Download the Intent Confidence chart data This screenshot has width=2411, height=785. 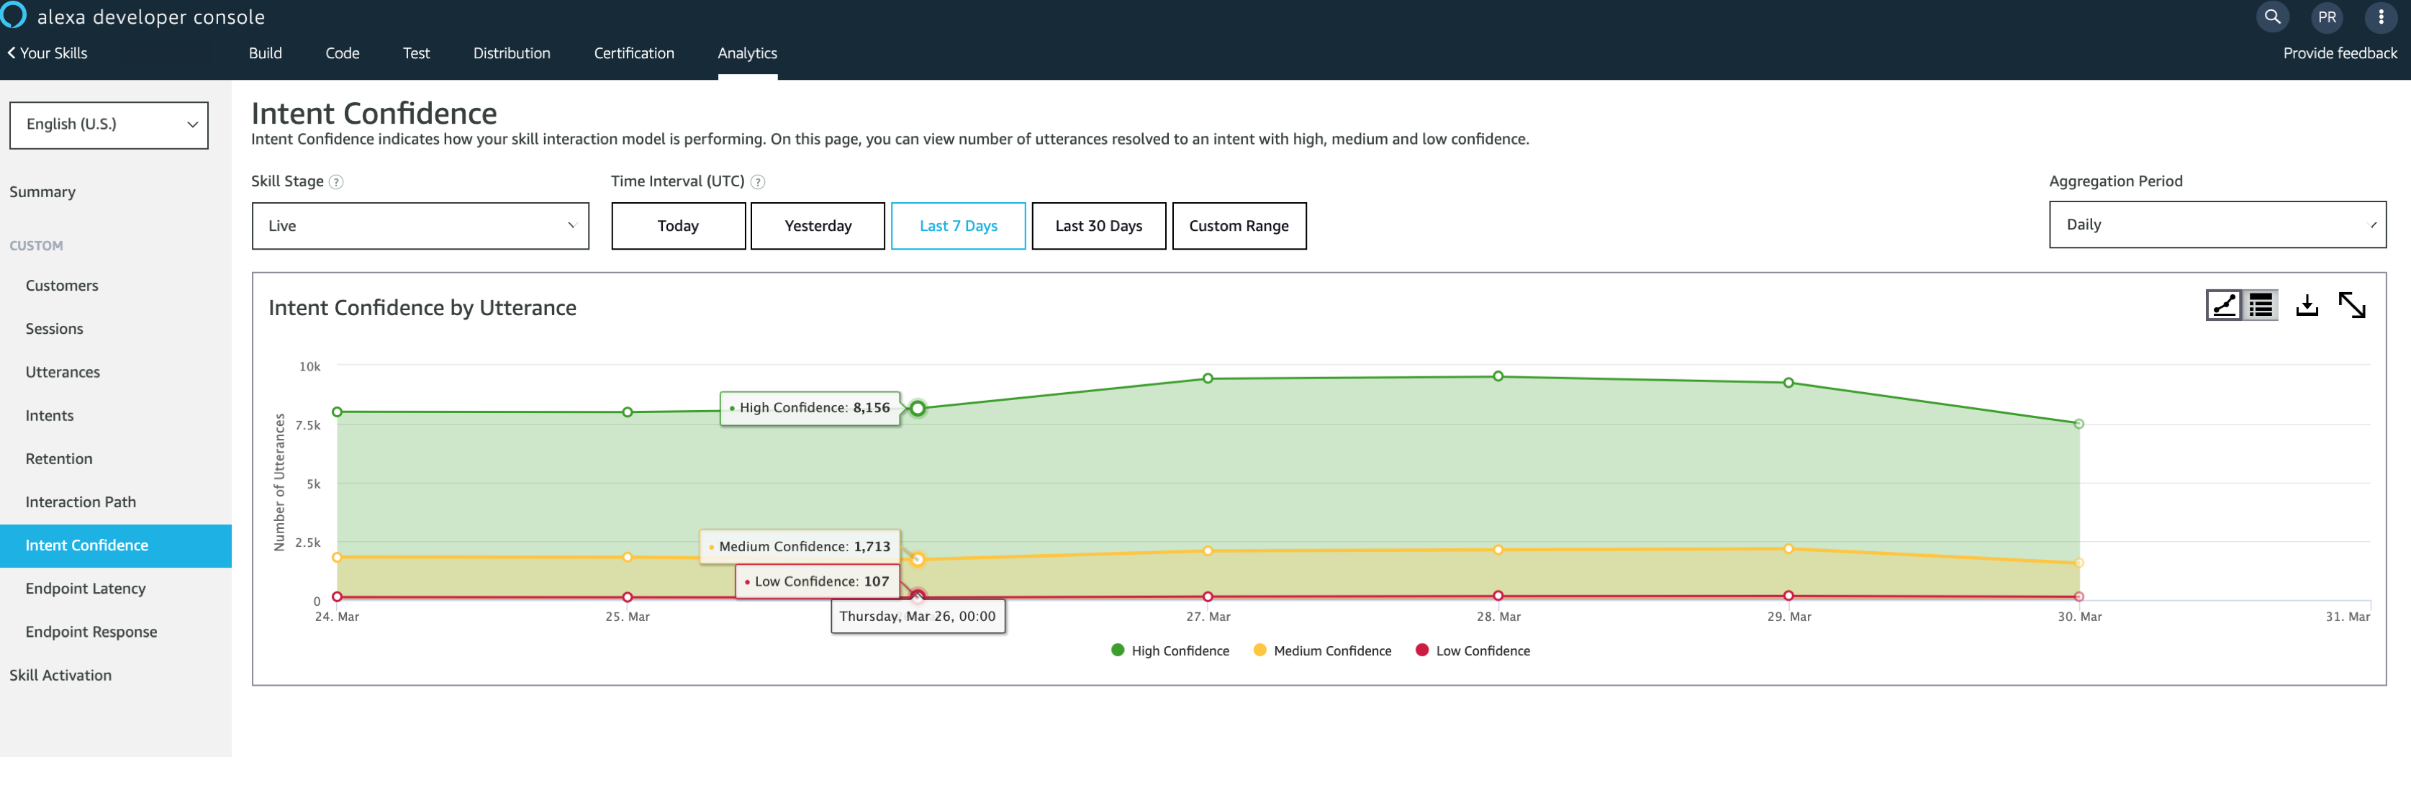click(2307, 305)
